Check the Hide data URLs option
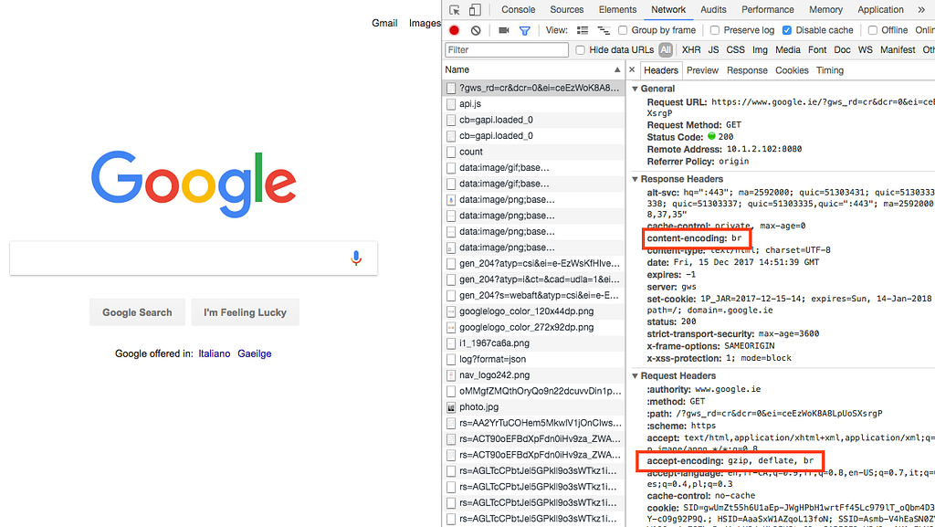Screen dimensions: 935x527 [580, 50]
